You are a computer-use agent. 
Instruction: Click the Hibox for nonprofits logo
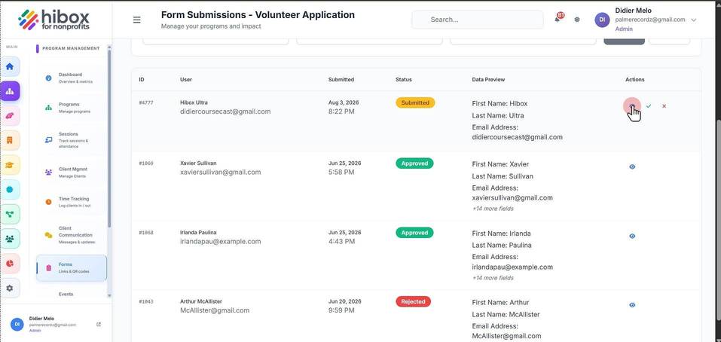point(53,20)
